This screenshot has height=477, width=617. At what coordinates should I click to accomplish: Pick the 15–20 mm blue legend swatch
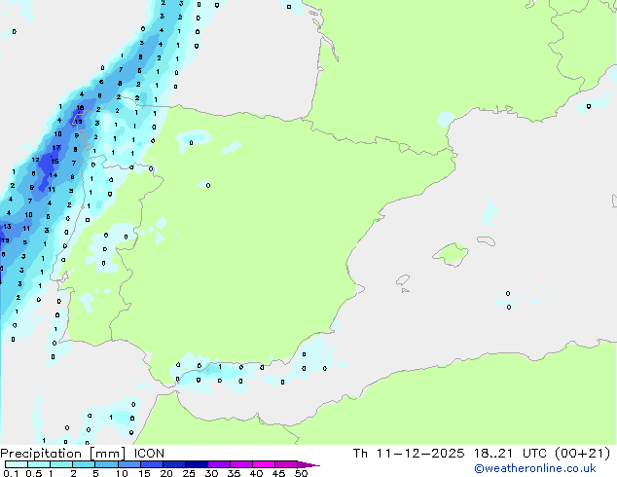tap(152, 464)
